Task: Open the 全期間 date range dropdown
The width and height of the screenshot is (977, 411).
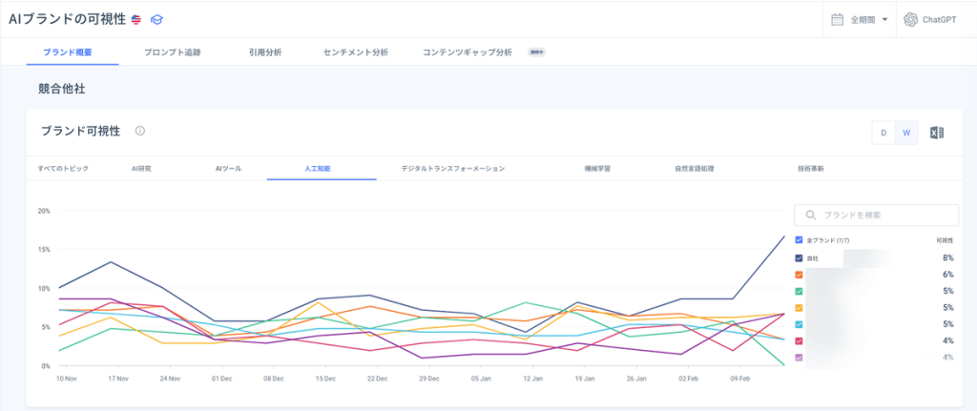Action: (861, 19)
